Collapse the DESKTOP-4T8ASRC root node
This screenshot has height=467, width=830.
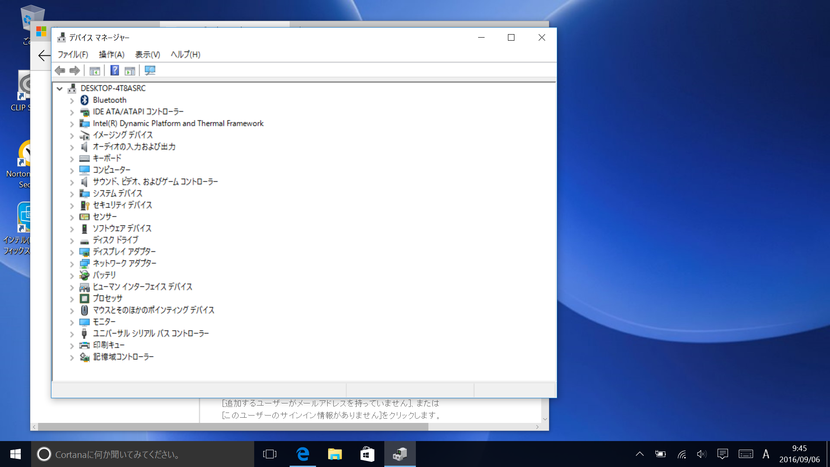[x=60, y=89]
